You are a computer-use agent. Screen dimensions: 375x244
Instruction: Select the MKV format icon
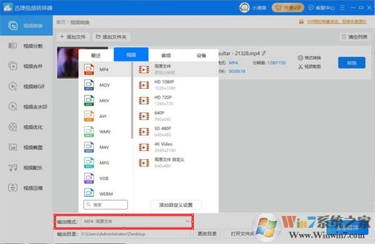(x=89, y=100)
